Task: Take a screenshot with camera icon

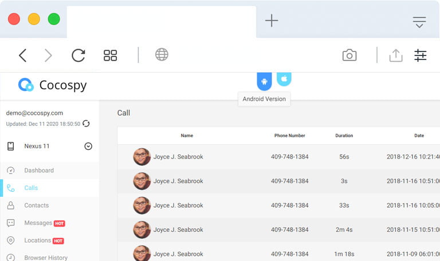Action: [x=349, y=55]
